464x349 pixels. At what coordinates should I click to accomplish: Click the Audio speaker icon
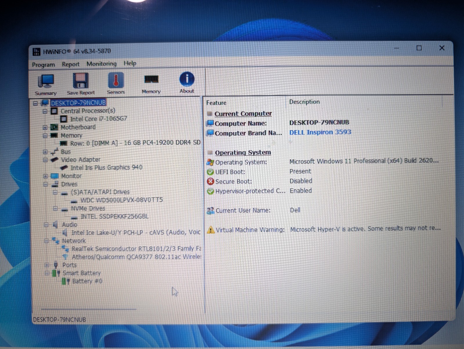(55, 225)
